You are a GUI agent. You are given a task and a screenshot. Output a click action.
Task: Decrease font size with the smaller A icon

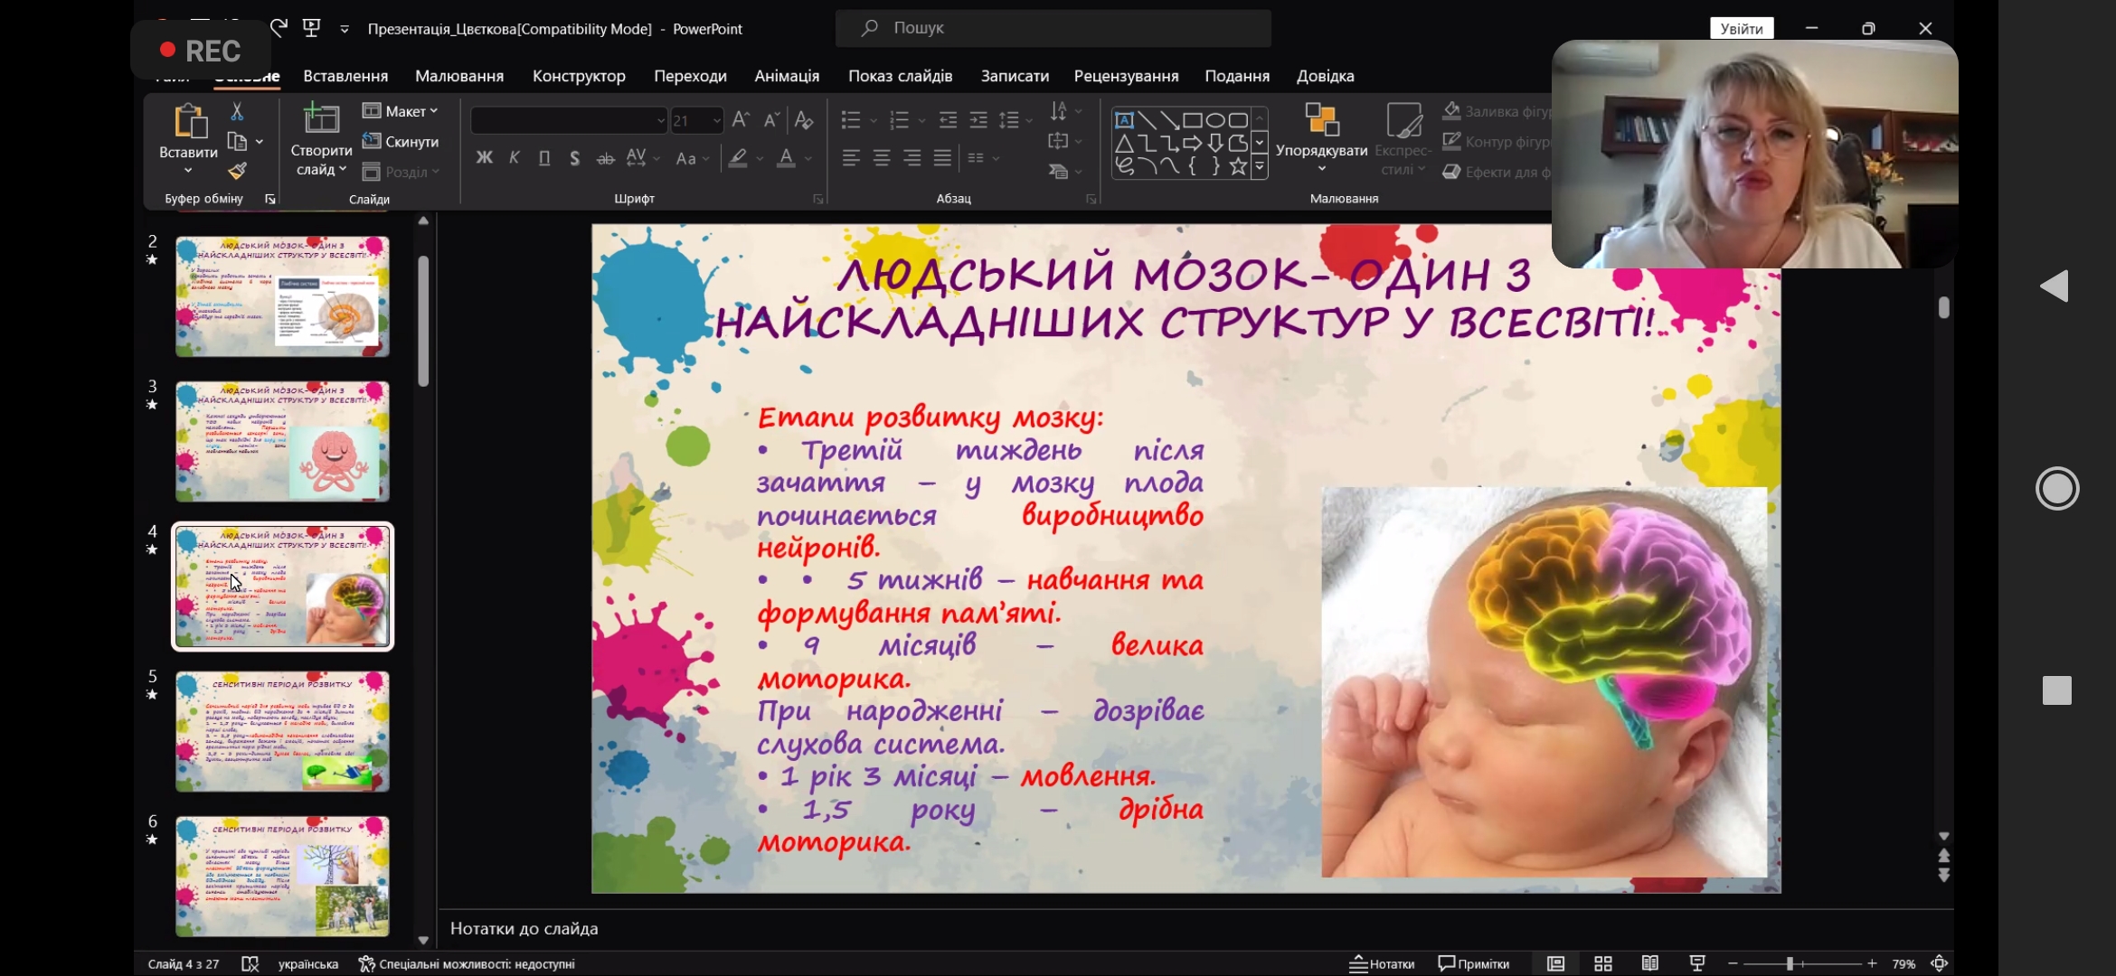point(771,119)
